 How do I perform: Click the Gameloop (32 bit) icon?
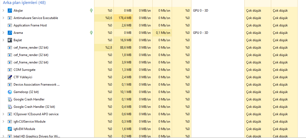[10, 92]
